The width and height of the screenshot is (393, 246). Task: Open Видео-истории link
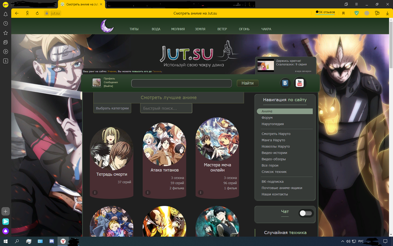(x=274, y=153)
